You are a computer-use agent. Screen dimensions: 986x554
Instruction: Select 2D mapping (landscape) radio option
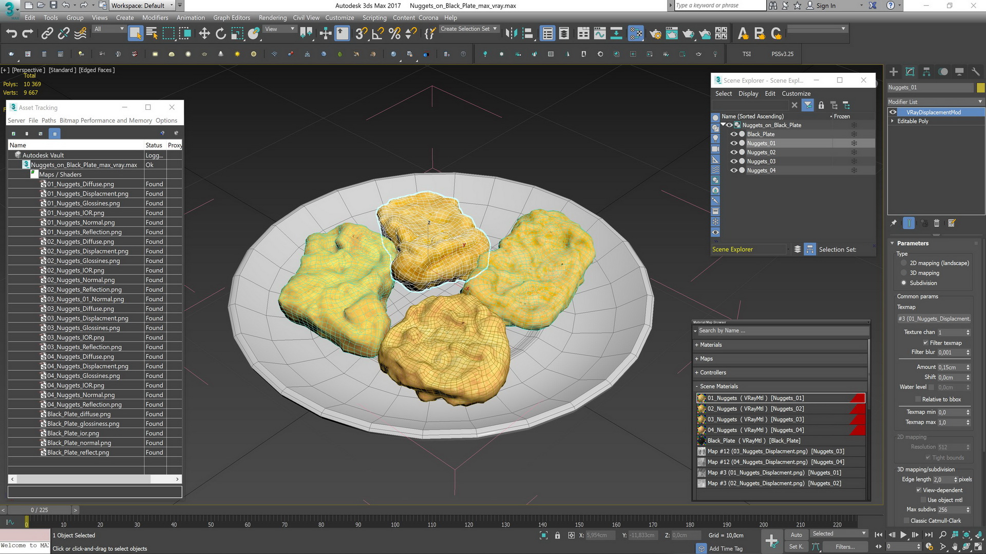[904, 263]
